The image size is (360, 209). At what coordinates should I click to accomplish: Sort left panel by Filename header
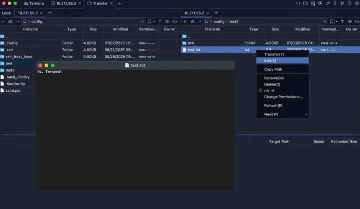click(x=30, y=29)
